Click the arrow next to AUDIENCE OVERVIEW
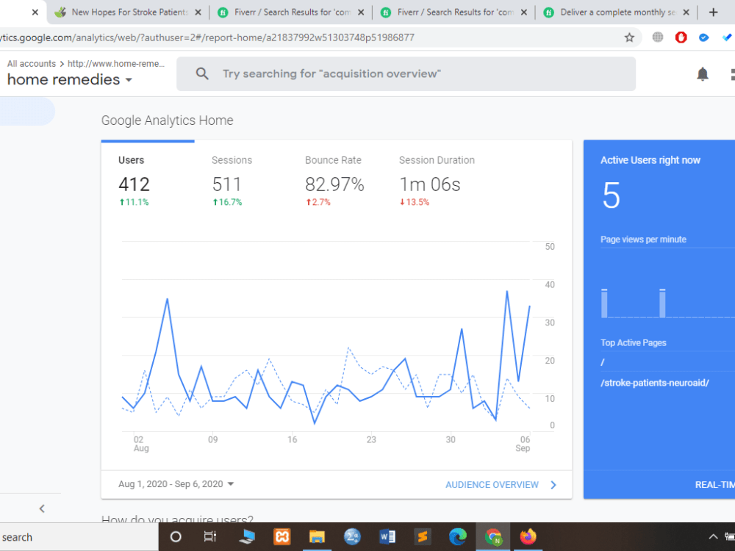 553,485
